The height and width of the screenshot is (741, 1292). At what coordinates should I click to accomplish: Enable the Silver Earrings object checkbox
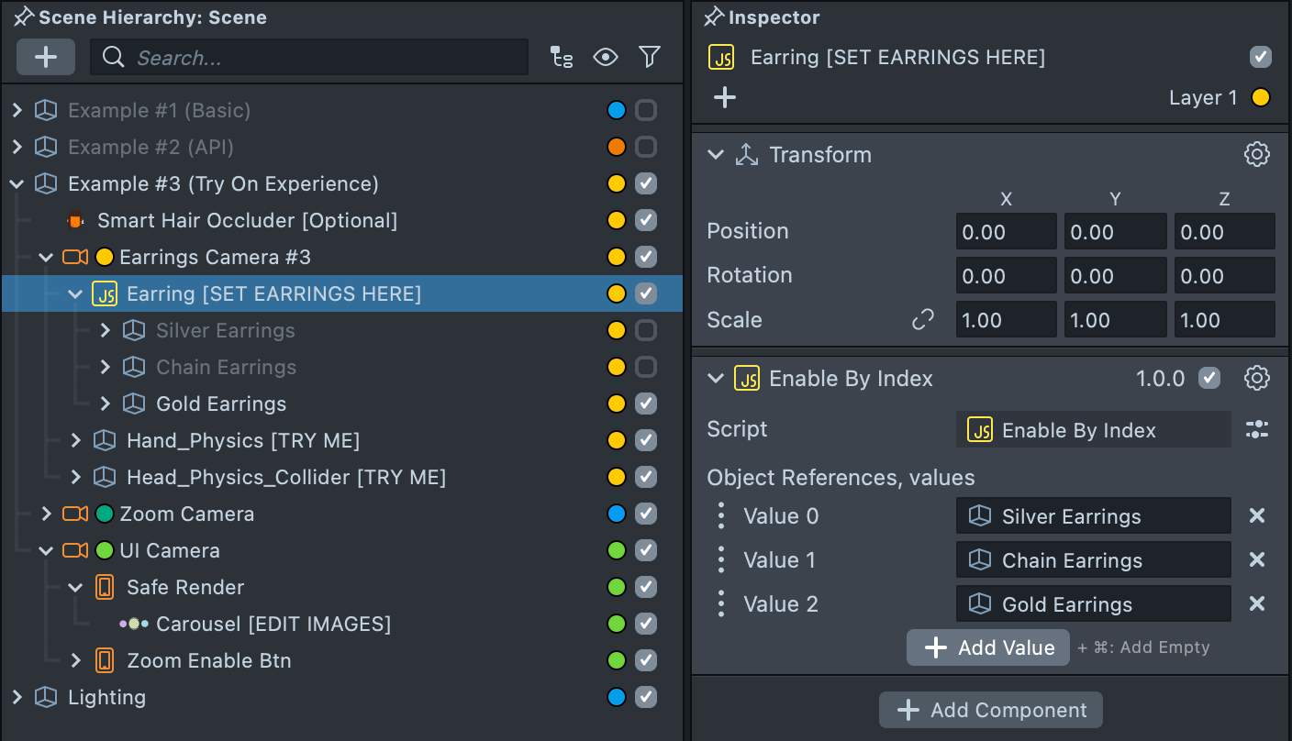pos(646,330)
